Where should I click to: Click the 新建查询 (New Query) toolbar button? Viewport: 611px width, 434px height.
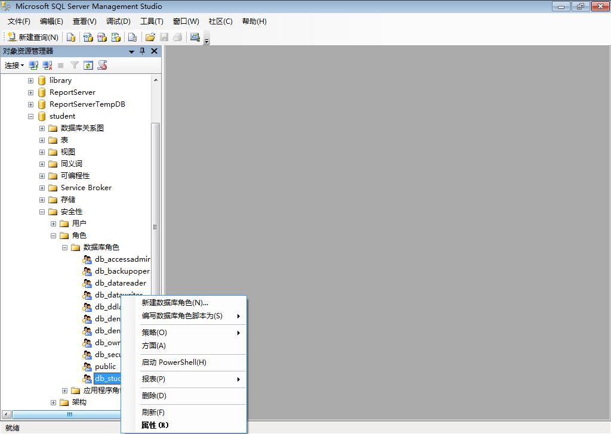coord(33,37)
